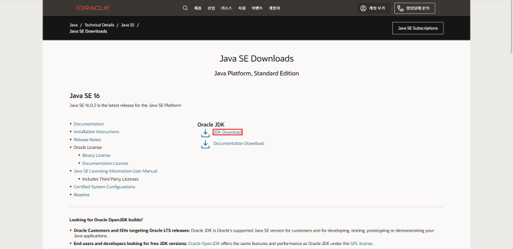
Task: Open the Binary License link
Action: 96,156
